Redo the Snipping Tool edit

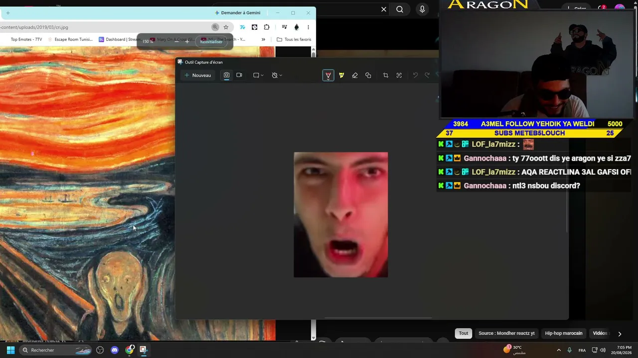pyautogui.click(x=427, y=75)
